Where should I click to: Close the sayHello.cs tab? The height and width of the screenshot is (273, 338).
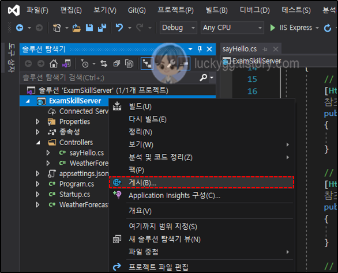pyautogui.click(x=276, y=50)
